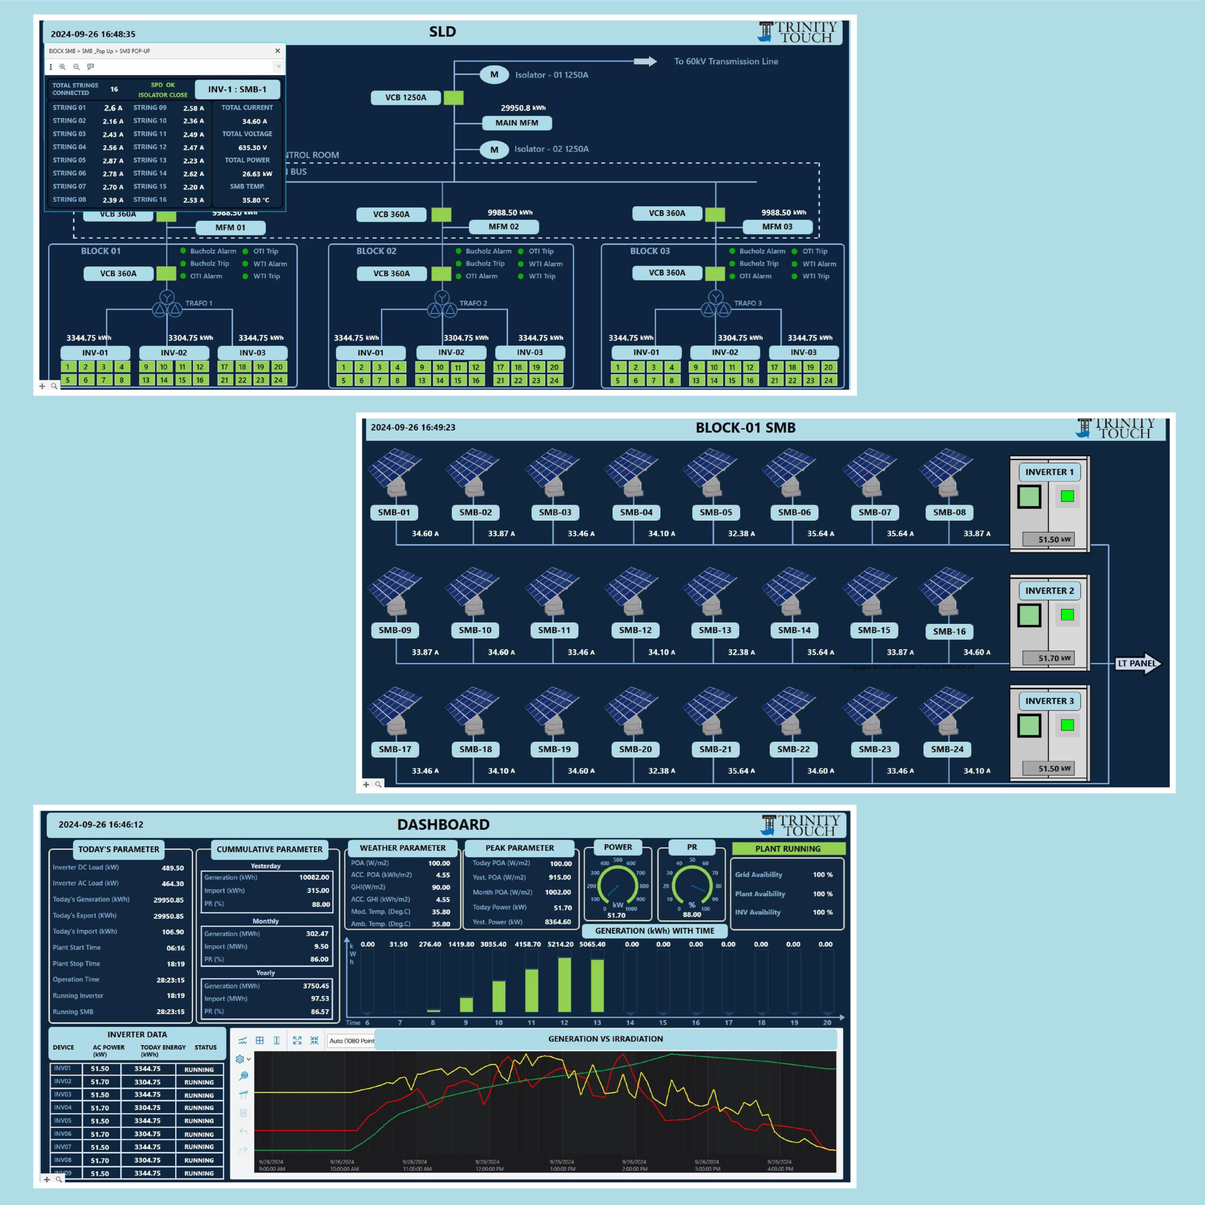This screenshot has height=1205, width=1205.
Task: Open the Auto (1080 Points) combo box
Action: pos(351,1040)
